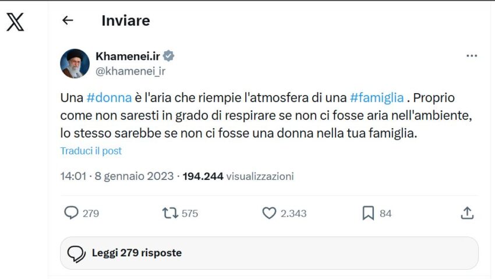This screenshot has width=495, height=279.
Task: Open the share upload icon
Action: pos(467,213)
